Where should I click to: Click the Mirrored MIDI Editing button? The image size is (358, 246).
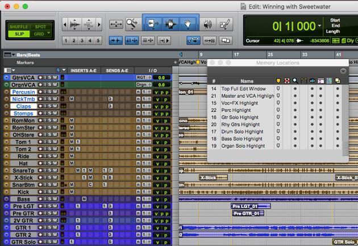[x=209, y=40]
